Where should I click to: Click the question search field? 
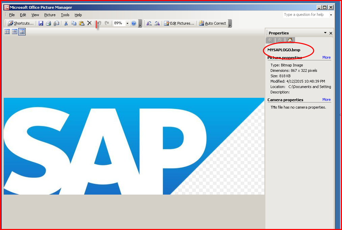click(306, 15)
